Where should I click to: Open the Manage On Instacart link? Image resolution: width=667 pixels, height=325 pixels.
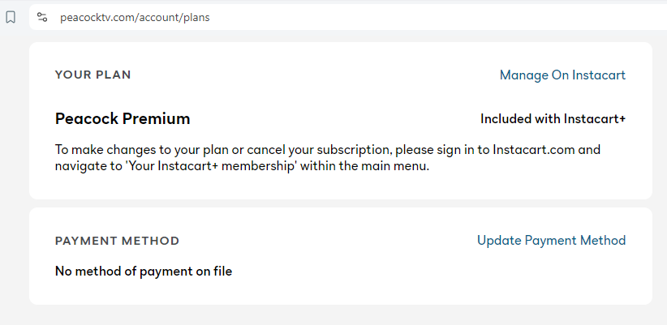562,75
